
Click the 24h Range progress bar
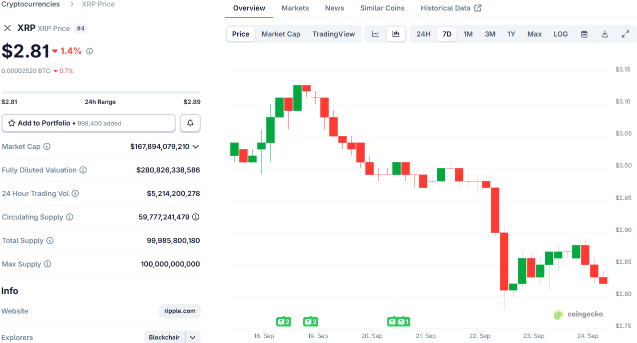pyautogui.click(x=101, y=92)
